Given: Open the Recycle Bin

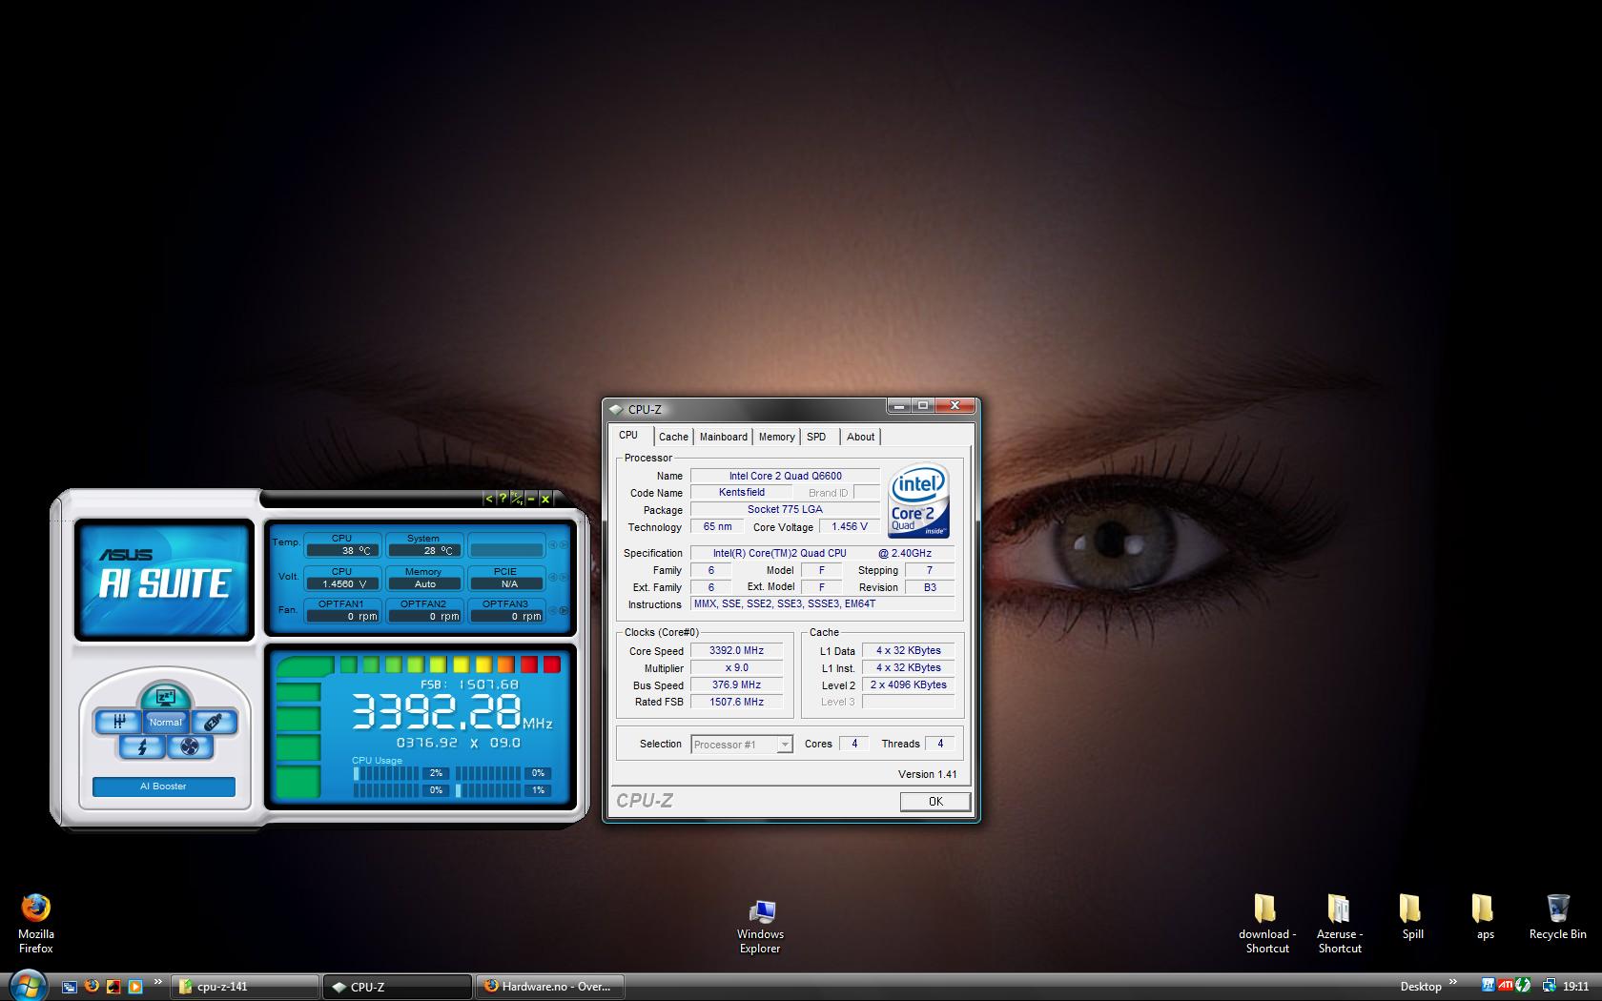Looking at the screenshot, I should tap(1557, 917).
